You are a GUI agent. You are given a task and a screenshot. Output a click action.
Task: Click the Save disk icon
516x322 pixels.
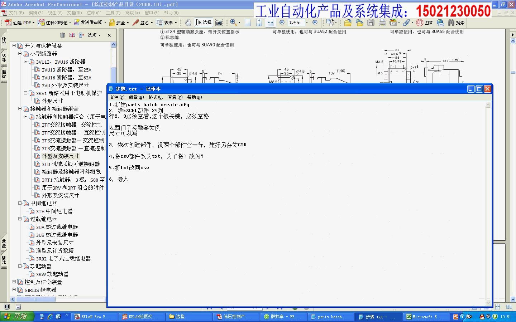(371, 23)
